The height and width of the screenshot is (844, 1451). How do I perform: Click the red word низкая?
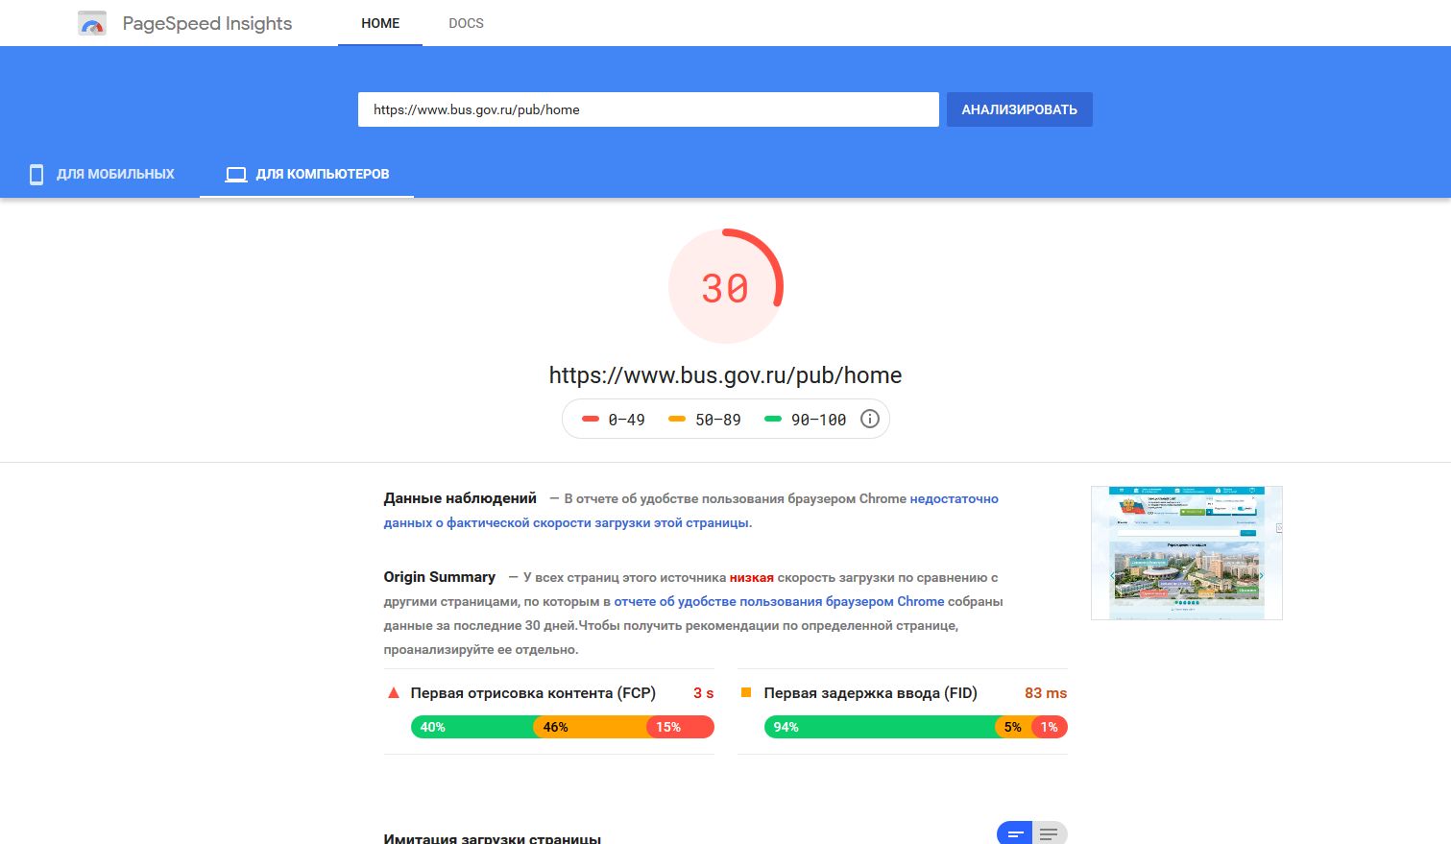click(752, 577)
